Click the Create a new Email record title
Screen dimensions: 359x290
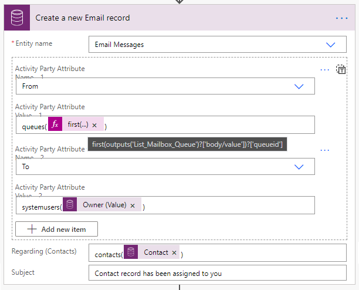(83, 18)
